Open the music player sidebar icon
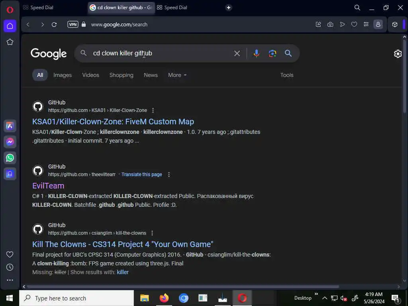This screenshot has height=306, width=408. click(x=10, y=174)
